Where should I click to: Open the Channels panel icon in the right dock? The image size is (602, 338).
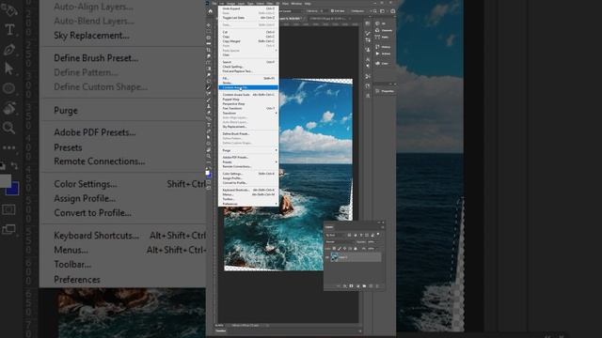click(x=377, y=30)
